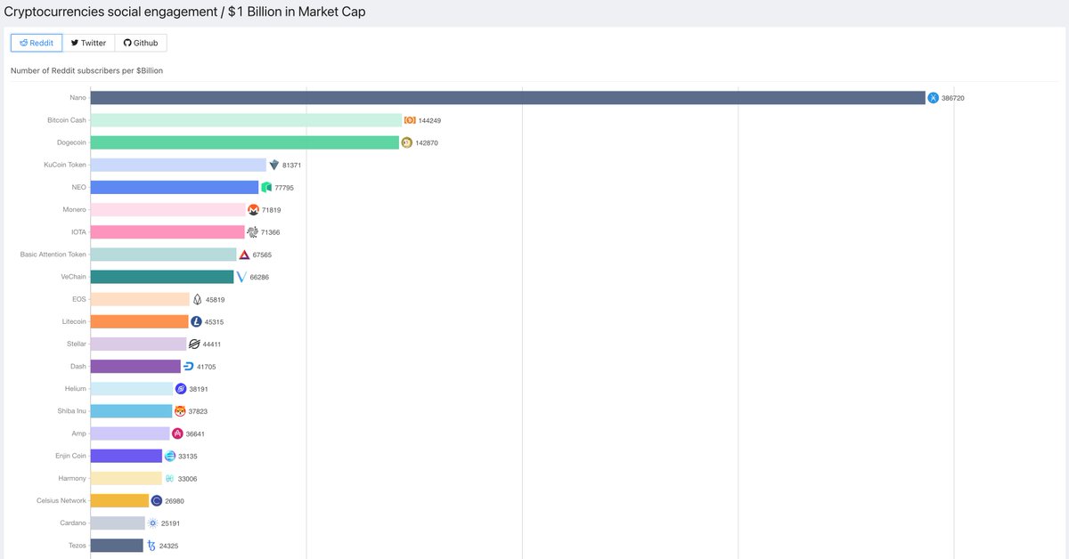
Task: Click the Stellar logo icon
Action: pos(194,344)
